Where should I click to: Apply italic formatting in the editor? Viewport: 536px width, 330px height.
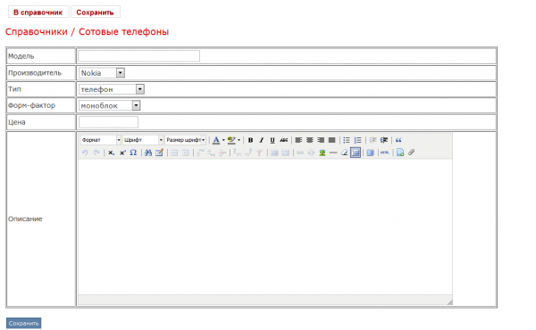click(262, 140)
